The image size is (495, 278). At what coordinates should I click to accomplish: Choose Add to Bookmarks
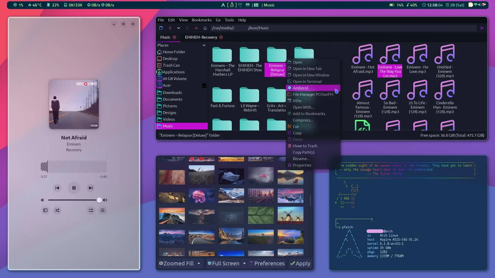(313, 114)
